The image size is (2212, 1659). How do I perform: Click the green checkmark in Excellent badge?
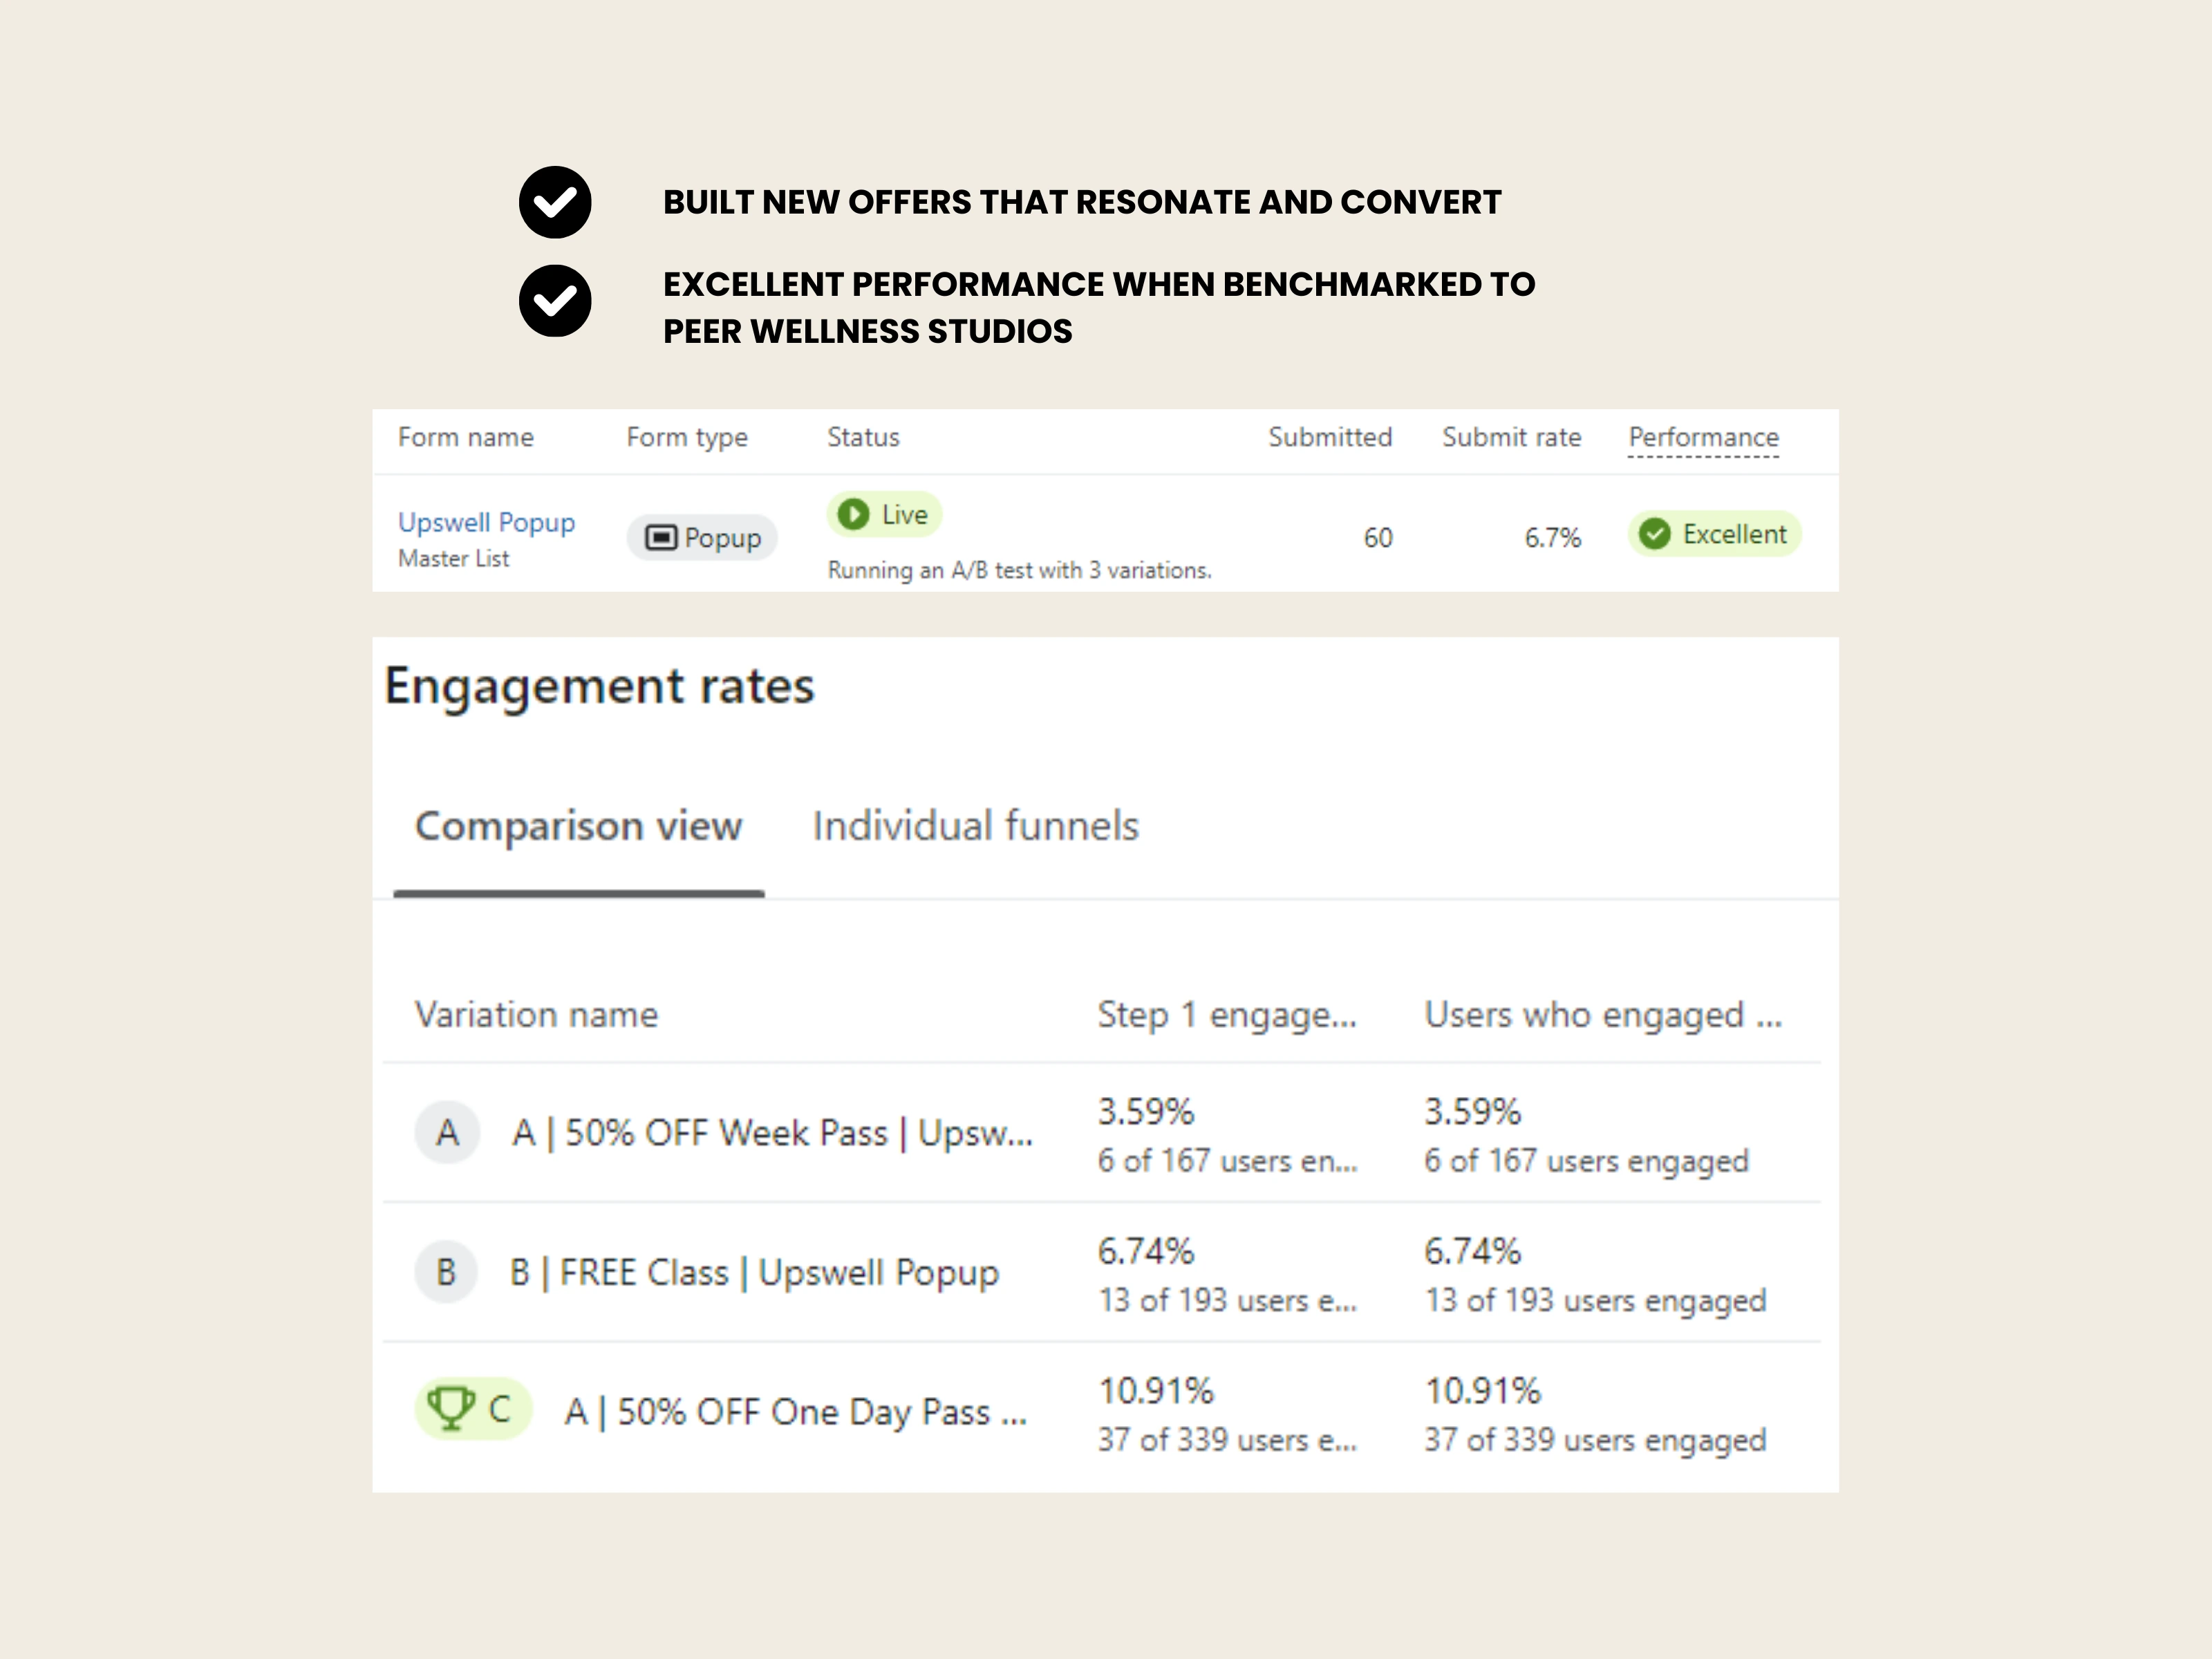tap(1655, 534)
